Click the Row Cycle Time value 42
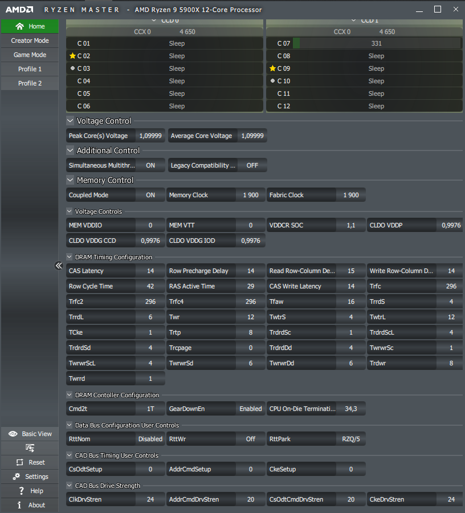The height and width of the screenshot is (513, 465). [x=150, y=286]
